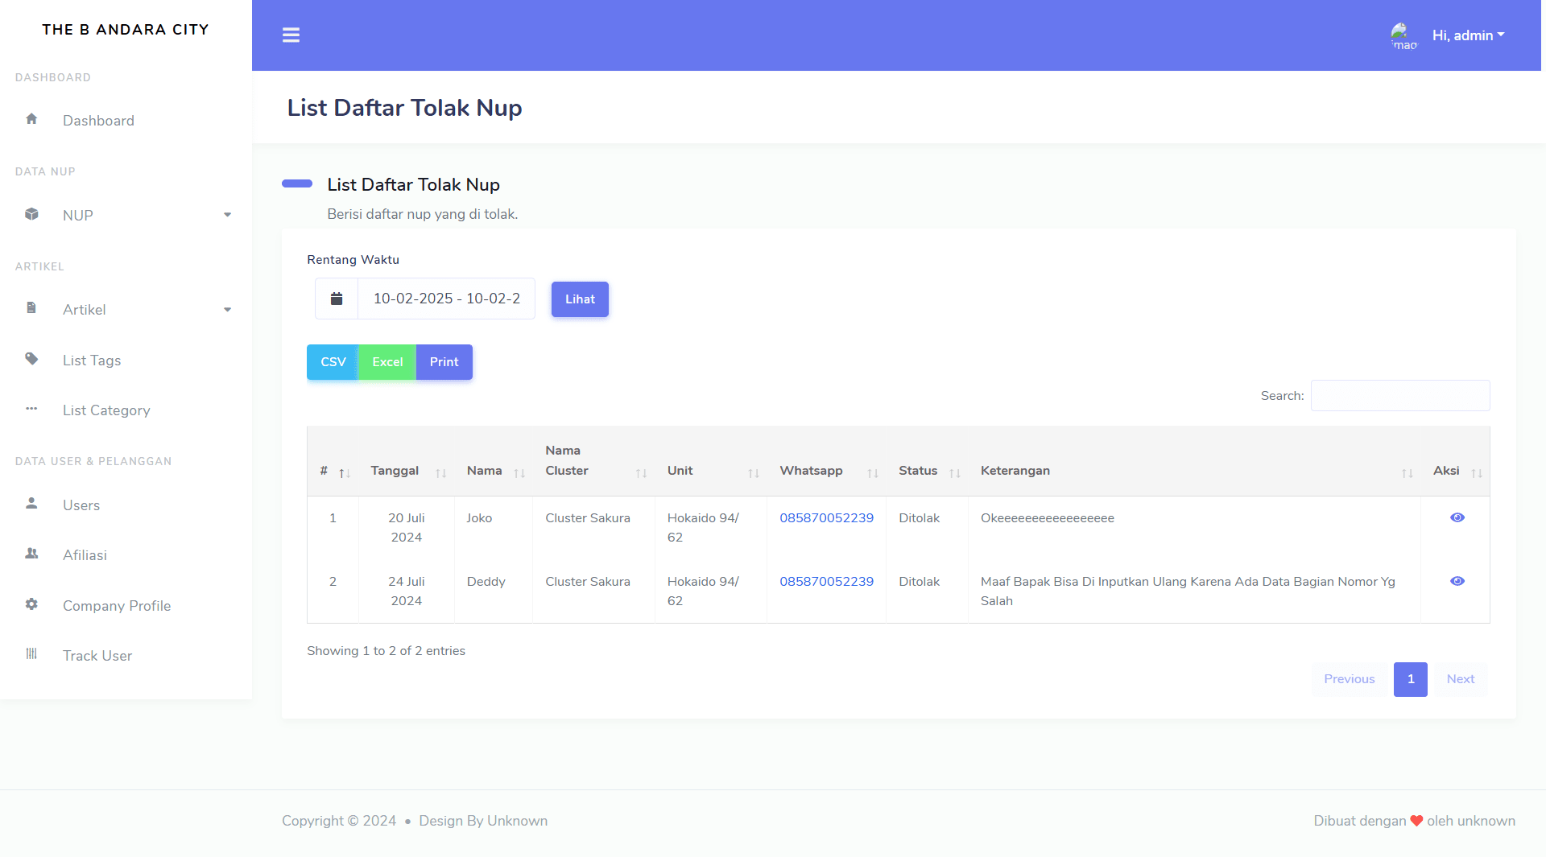Image resolution: width=1546 pixels, height=857 pixels.
Task: Open List Category from the sidebar
Action: (105, 410)
